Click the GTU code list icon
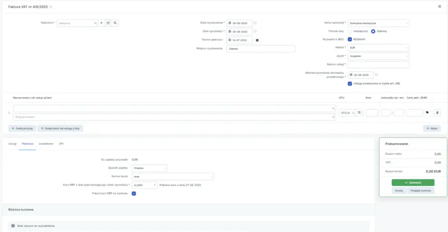The width and height of the screenshot is (448, 232). point(359,112)
